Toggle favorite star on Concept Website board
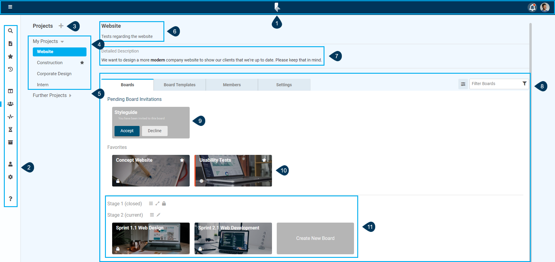This screenshot has height=262, width=555. tap(182, 160)
